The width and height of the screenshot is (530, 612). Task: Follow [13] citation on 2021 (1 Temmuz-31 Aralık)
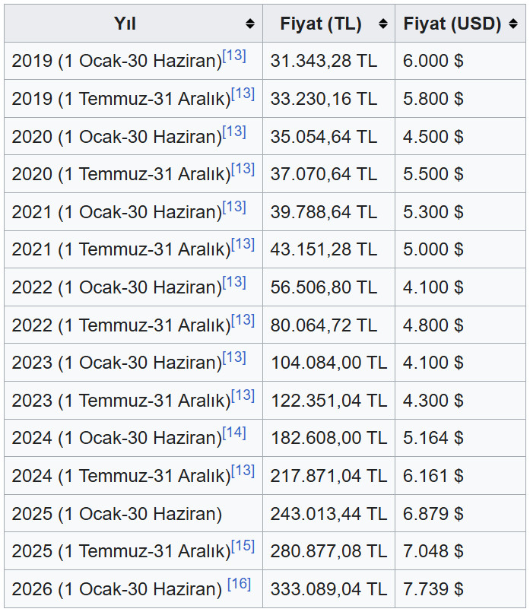243,244
